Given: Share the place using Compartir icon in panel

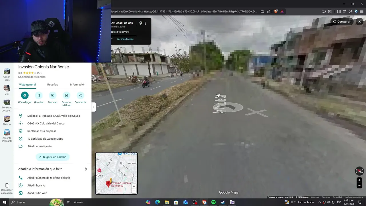Looking at the screenshot, I should [80, 95].
